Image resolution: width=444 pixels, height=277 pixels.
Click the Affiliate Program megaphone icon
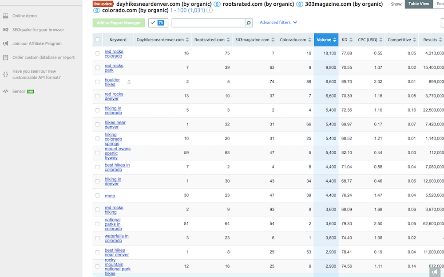pos(6,43)
